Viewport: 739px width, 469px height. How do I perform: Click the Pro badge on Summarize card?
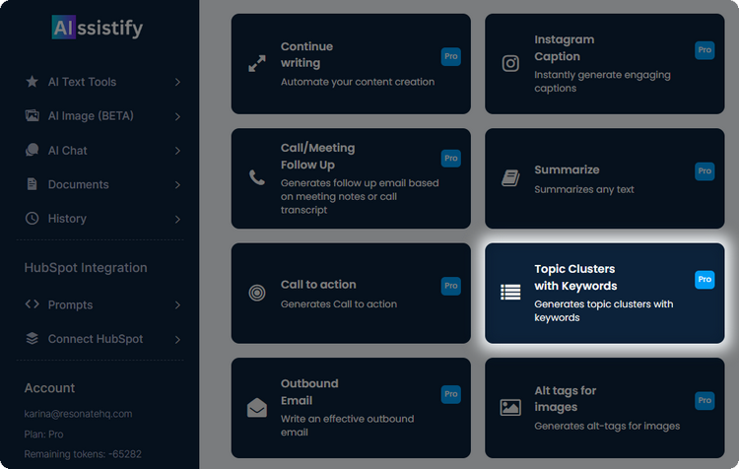click(x=705, y=170)
